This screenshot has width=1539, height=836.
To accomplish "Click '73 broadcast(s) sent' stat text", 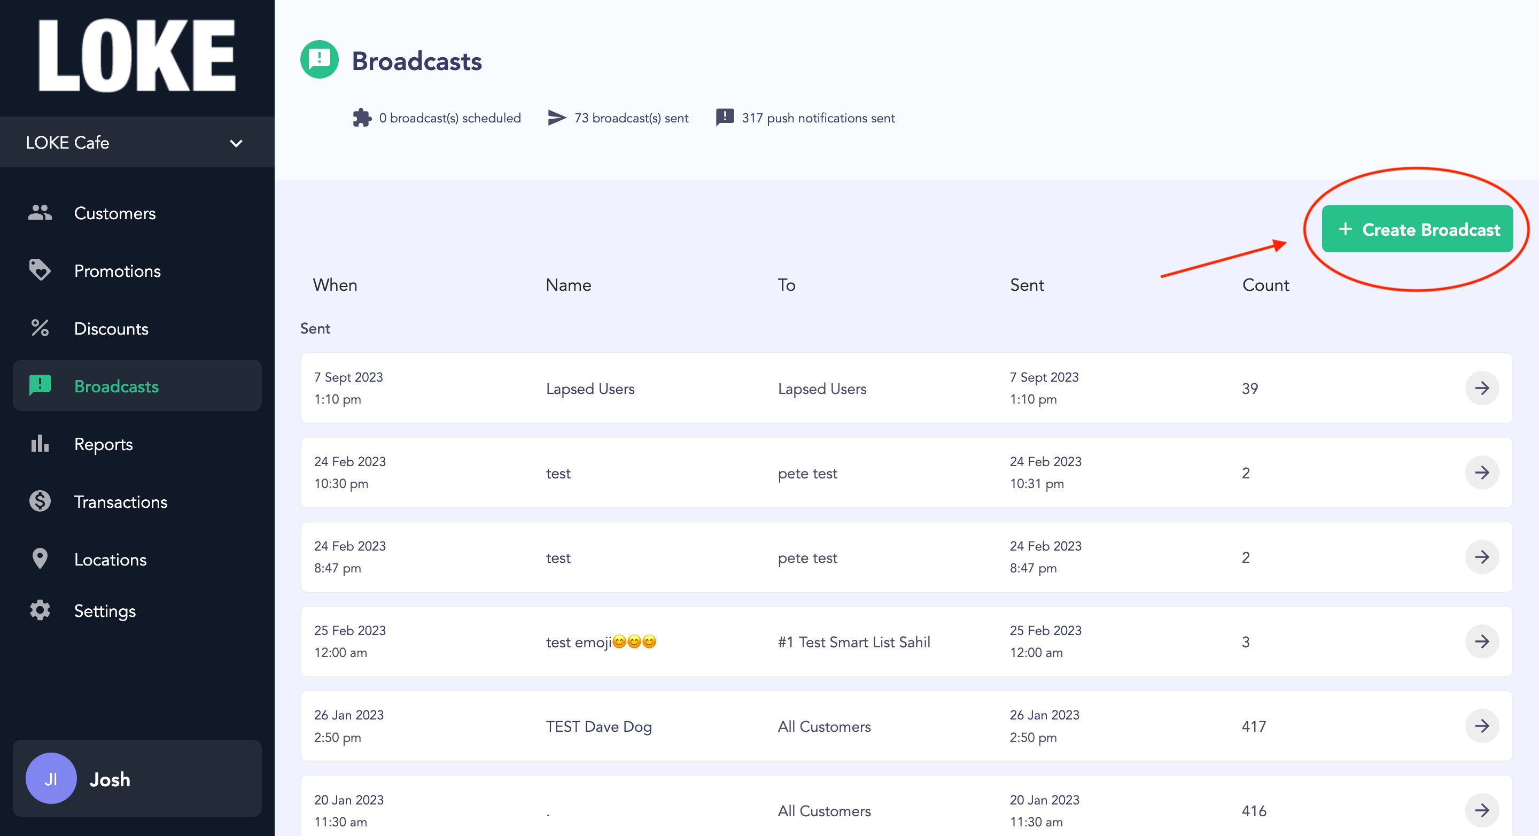I will coord(631,118).
